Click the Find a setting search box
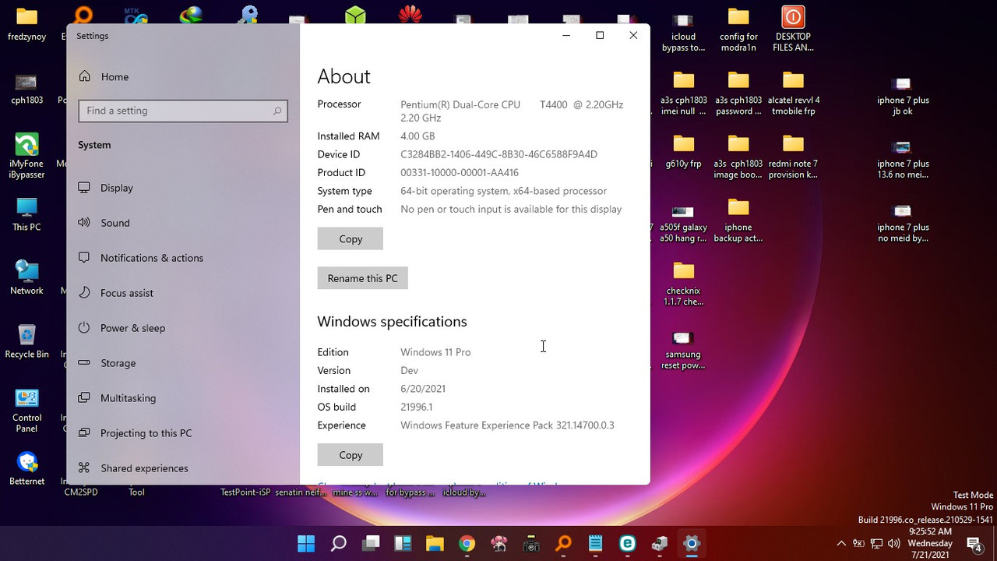 [183, 111]
